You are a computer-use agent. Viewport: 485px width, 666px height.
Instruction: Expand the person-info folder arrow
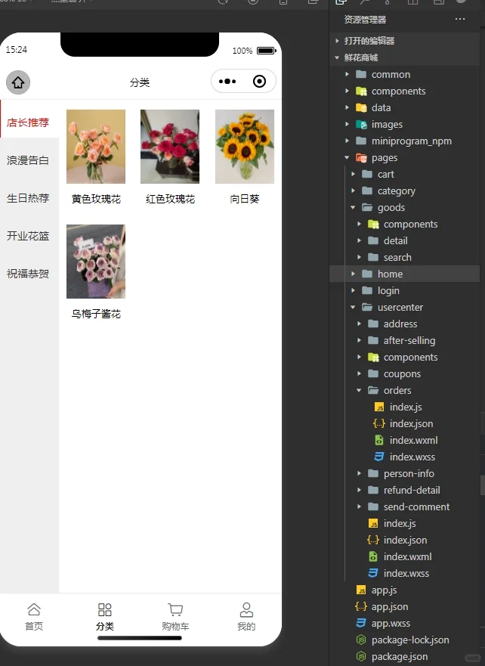359,473
